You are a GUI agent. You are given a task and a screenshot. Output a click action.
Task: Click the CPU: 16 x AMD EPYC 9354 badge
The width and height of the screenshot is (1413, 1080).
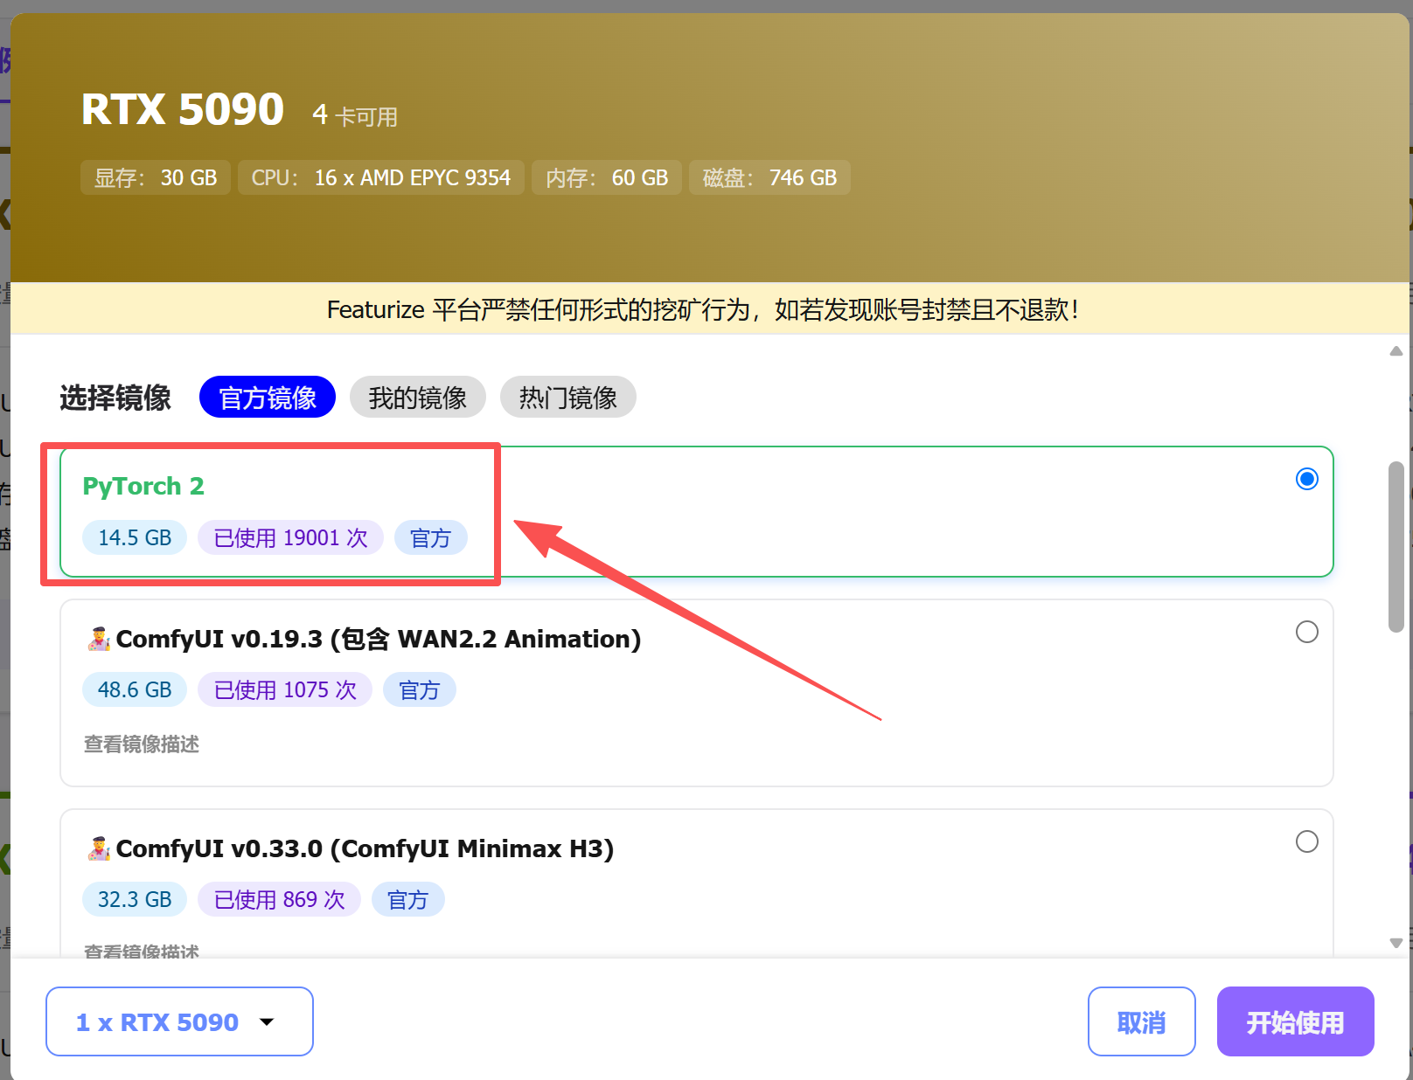pos(381,177)
